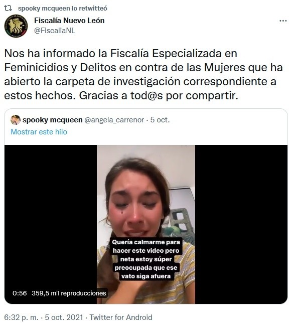Click the 0:56 video duration badge
The image size is (294, 323).
[20, 293]
